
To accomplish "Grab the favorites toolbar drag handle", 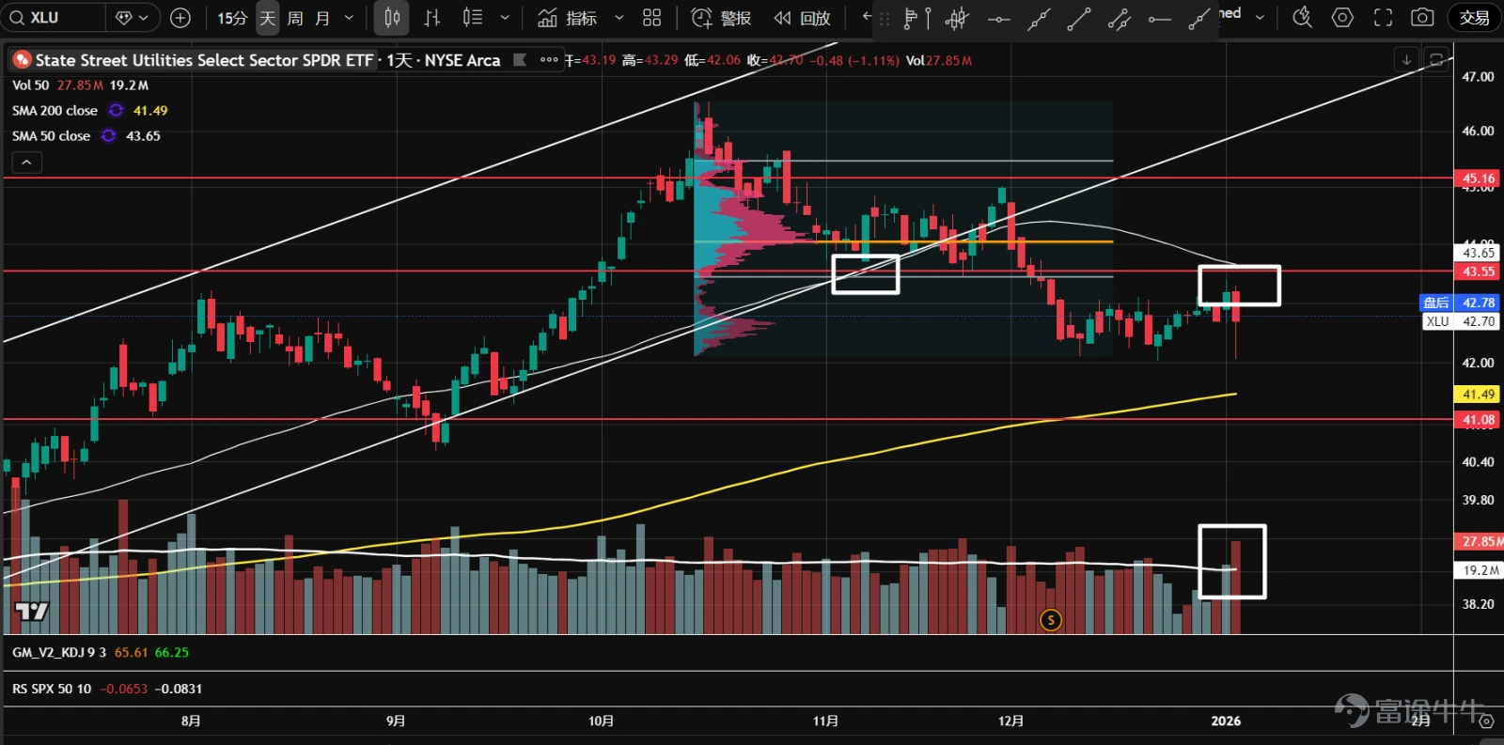I will tap(885, 18).
